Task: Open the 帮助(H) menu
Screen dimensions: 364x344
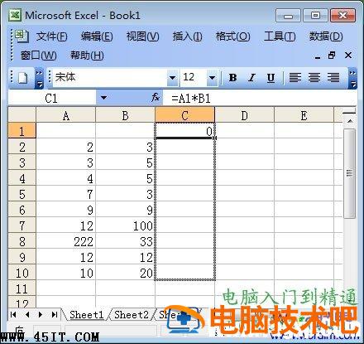Action: coord(87,56)
